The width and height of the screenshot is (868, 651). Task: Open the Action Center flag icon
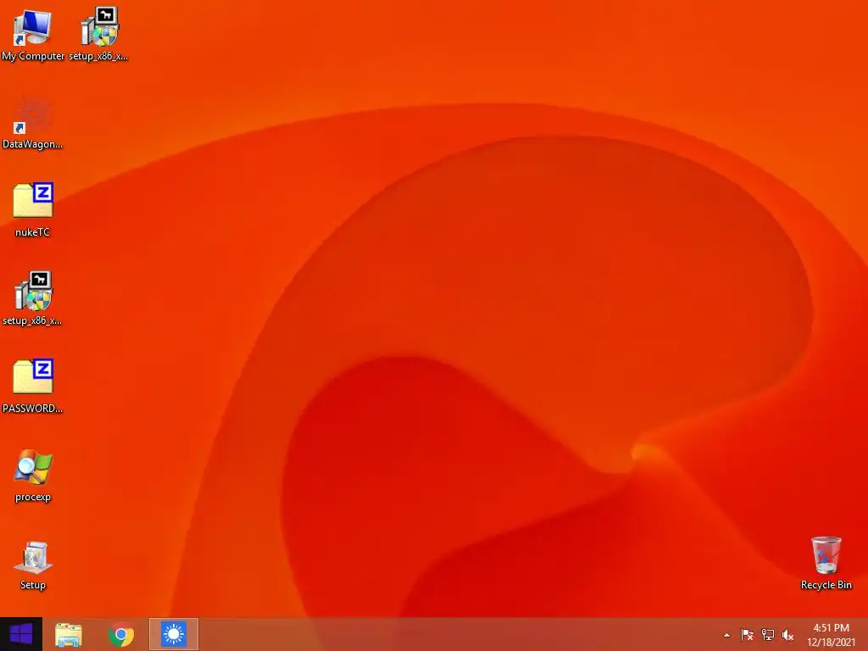click(747, 635)
